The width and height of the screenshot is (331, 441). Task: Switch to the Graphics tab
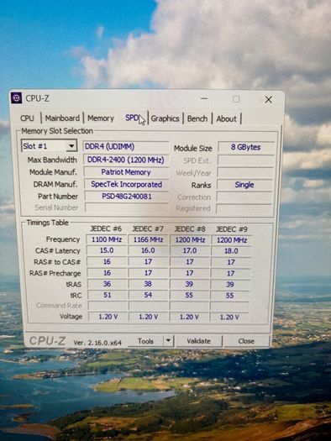(165, 118)
